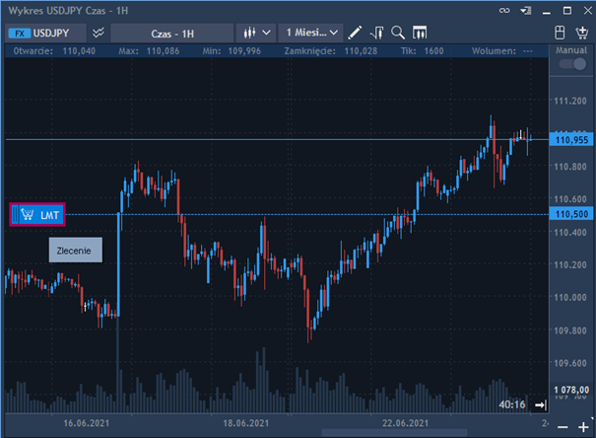
Task: Click the drawing pencil tool icon
Action: click(x=356, y=32)
